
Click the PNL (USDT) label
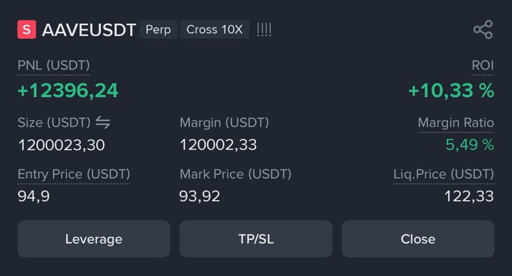coord(54,66)
